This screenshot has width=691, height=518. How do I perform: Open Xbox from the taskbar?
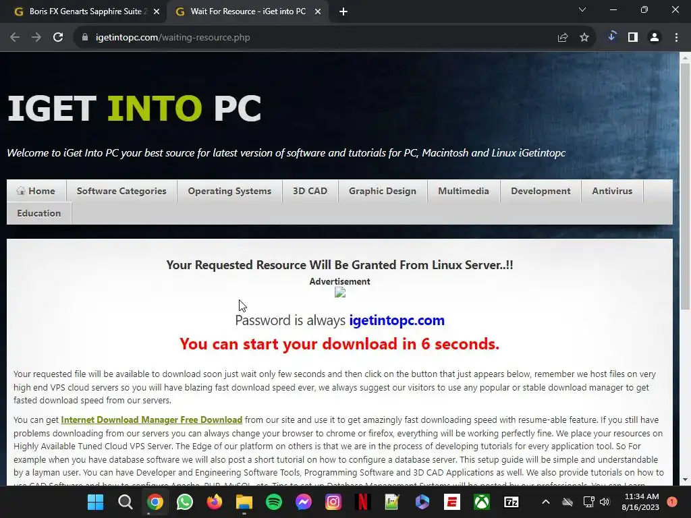(x=482, y=502)
